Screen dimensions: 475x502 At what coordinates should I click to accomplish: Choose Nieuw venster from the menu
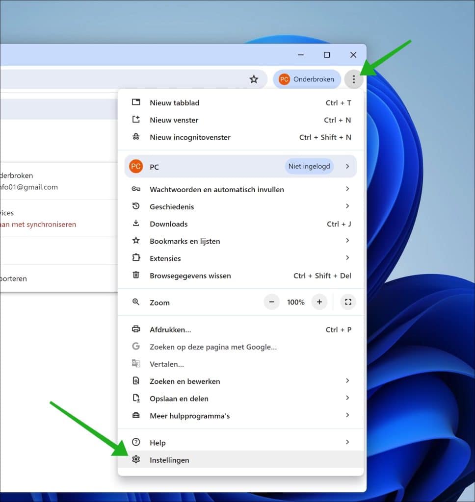pyautogui.click(x=241, y=120)
